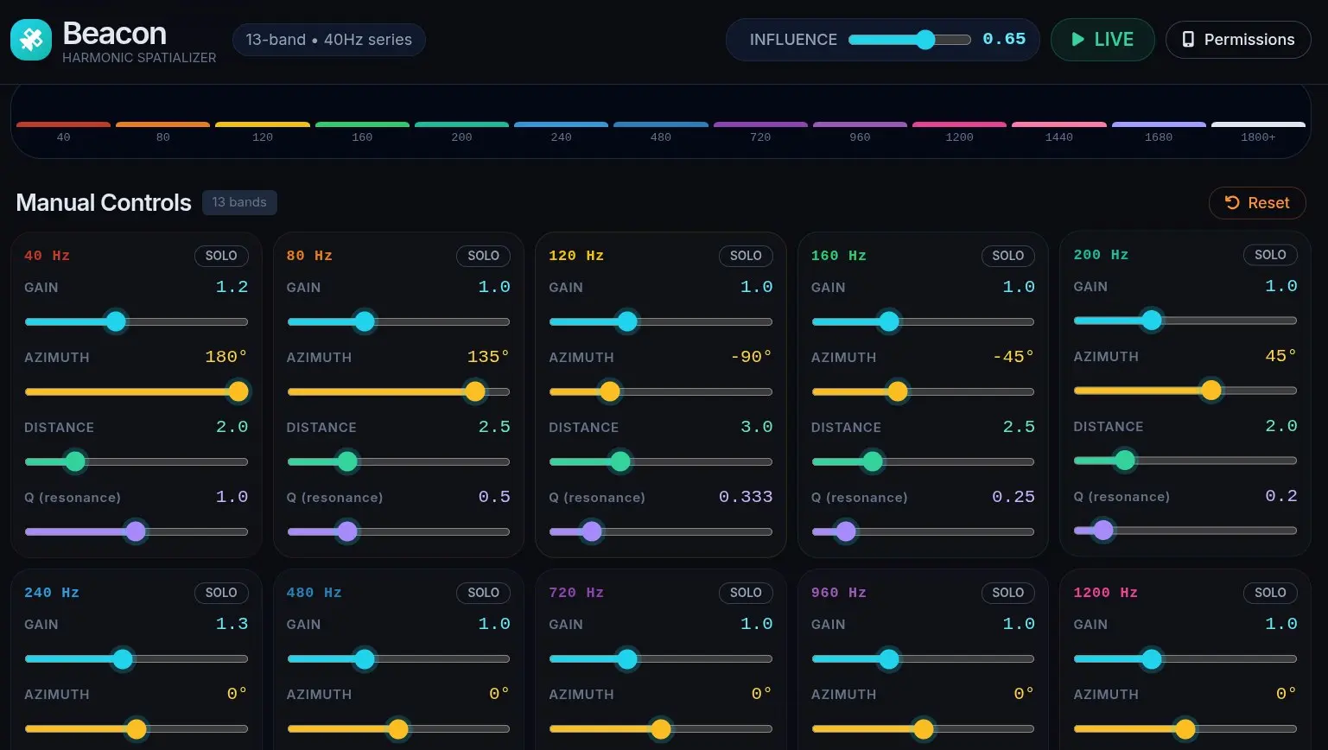1328x750 pixels.
Task: Click the 40 Hz gain slider knob
Action: [116, 322]
